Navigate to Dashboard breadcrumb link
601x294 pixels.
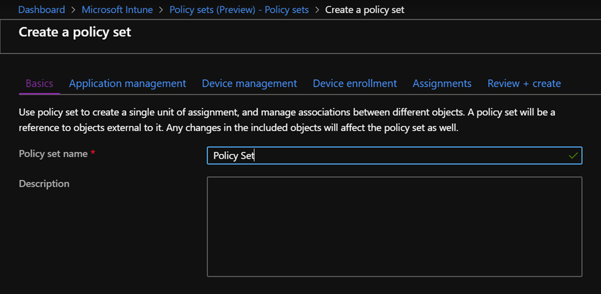tap(42, 10)
